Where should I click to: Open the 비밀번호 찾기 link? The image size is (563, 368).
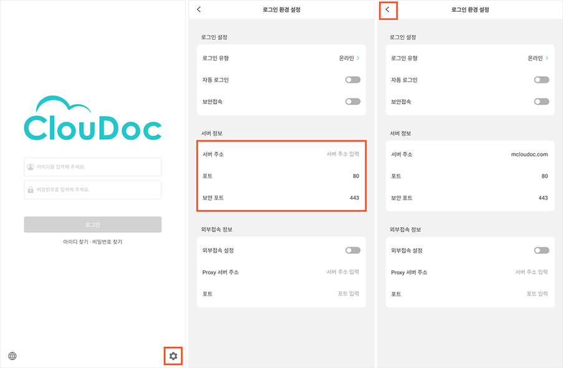pos(107,242)
